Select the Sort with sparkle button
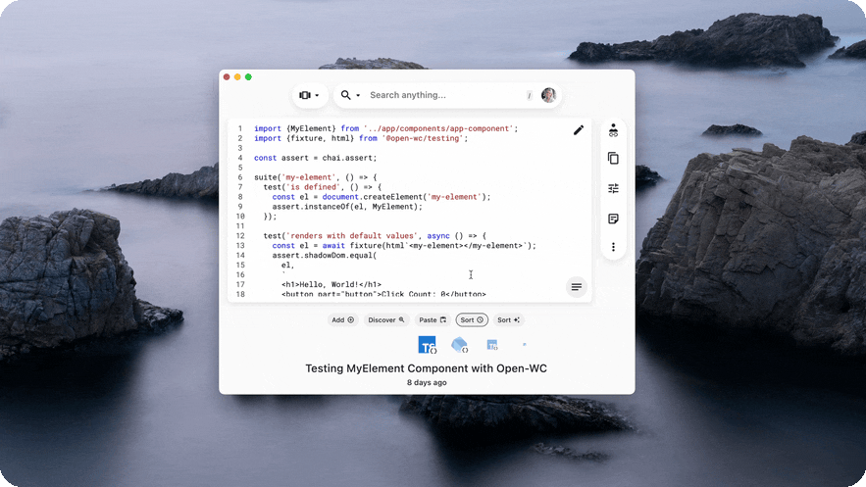The width and height of the screenshot is (866, 487). [x=508, y=319]
